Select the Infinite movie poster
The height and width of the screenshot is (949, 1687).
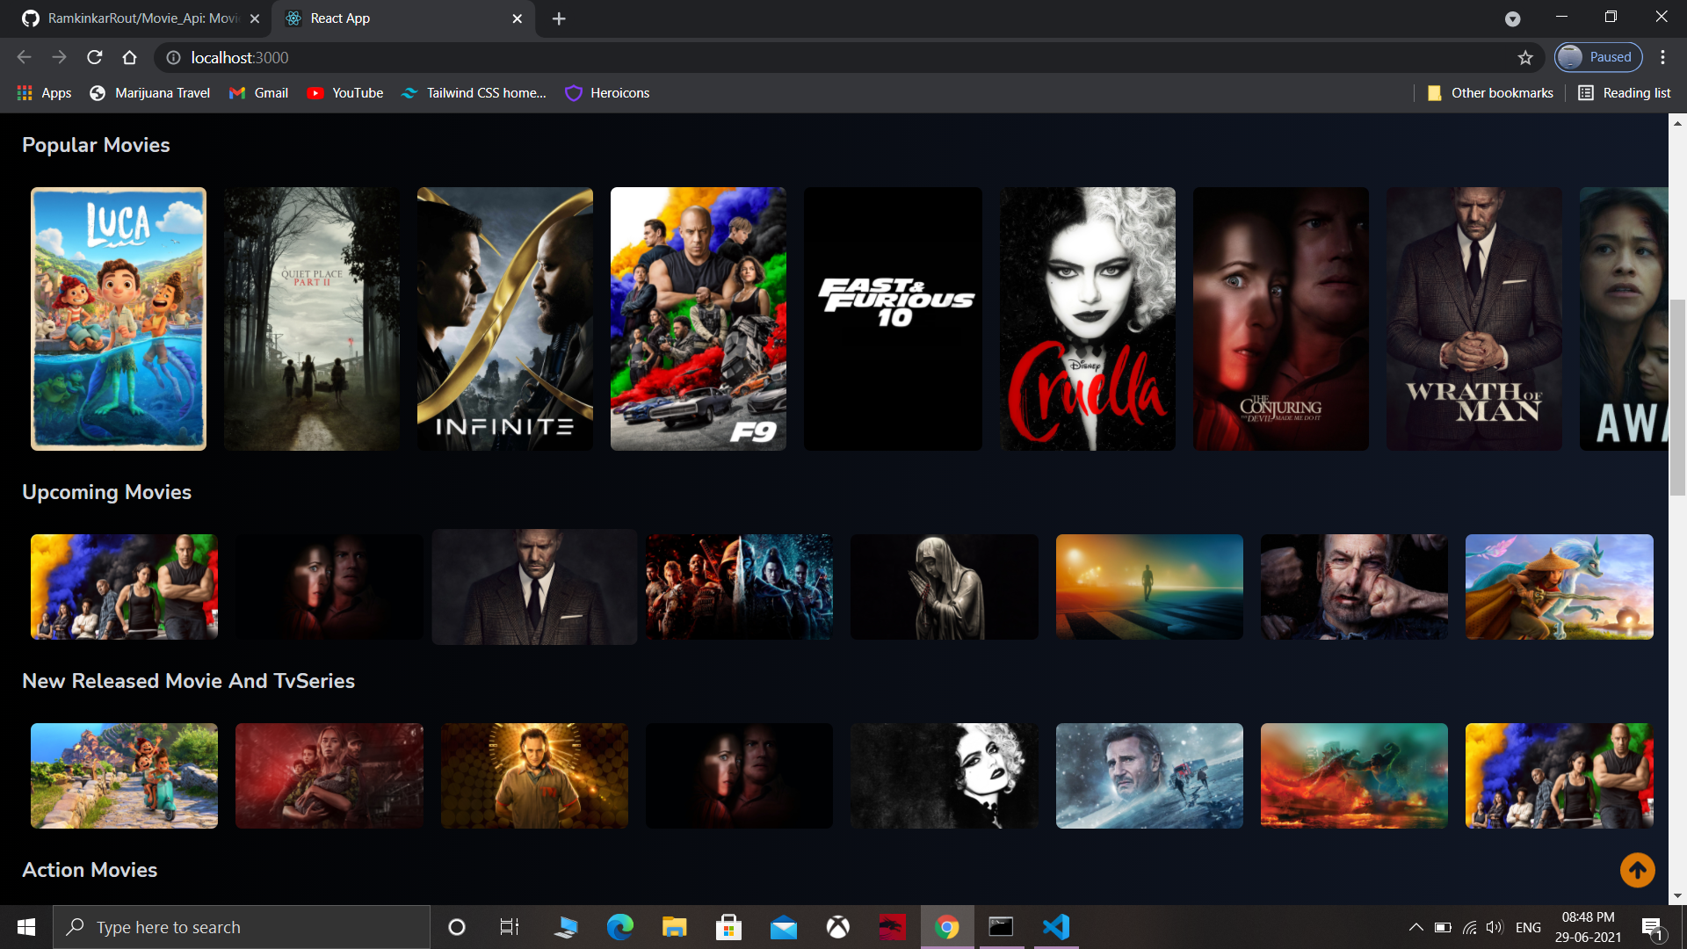(505, 319)
